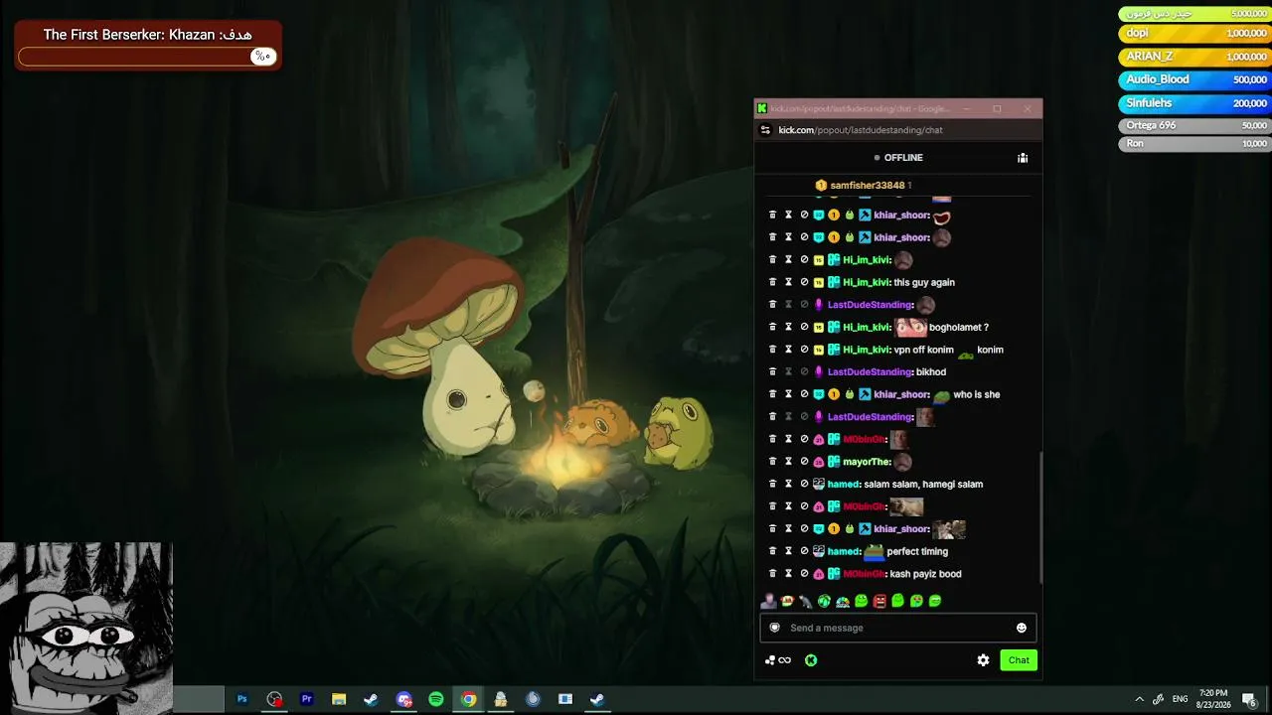Delete the "vpn off konim" message
Viewport: 1272px width, 715px height.
(x=773, y=350)
